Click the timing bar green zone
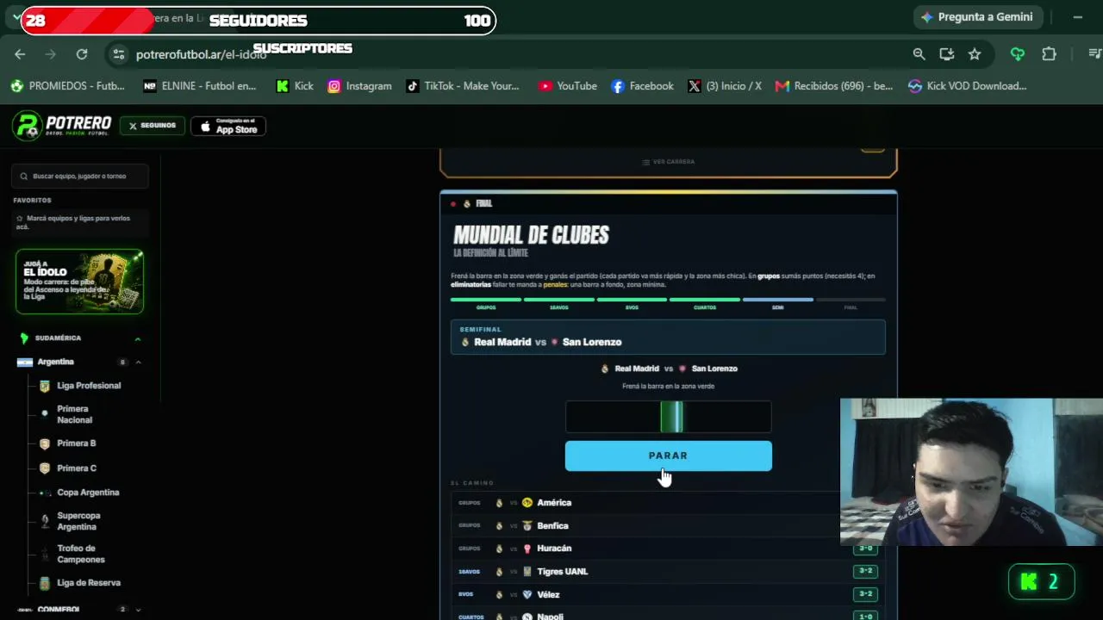 pyautogui.click(x=672, y=417)
